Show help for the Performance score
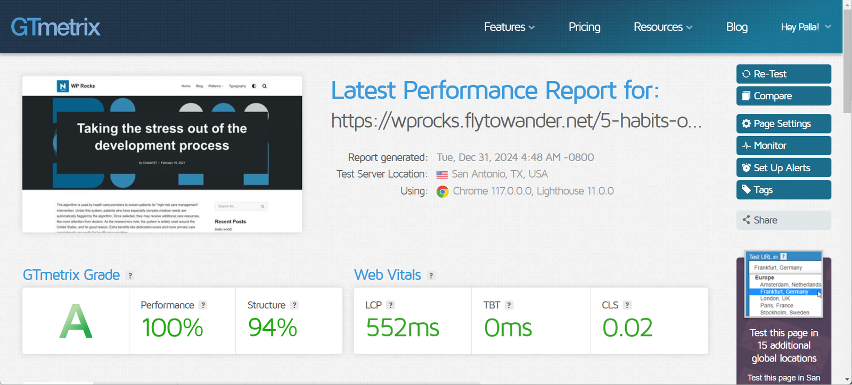This screenshot has width=852, height=385. (203, 305)
